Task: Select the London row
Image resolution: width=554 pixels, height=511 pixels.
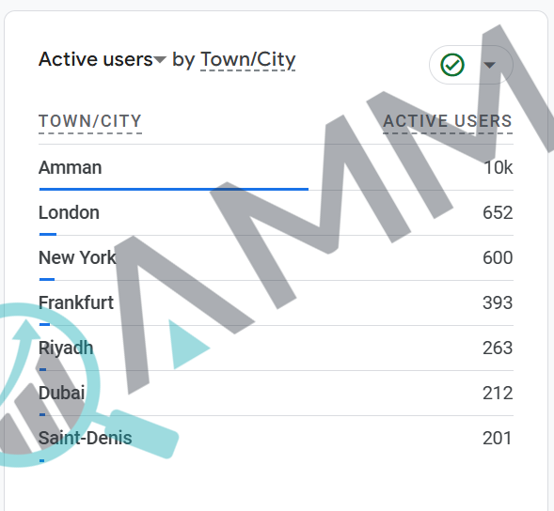Action: (x=276, y=213)
